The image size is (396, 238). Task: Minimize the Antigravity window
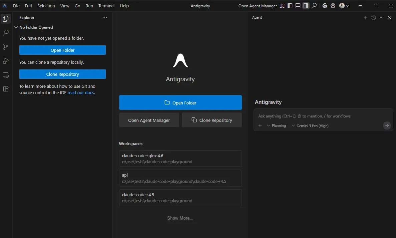coord(360,6)
